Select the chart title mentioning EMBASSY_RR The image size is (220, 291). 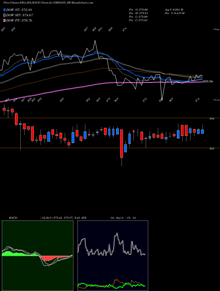48,3
